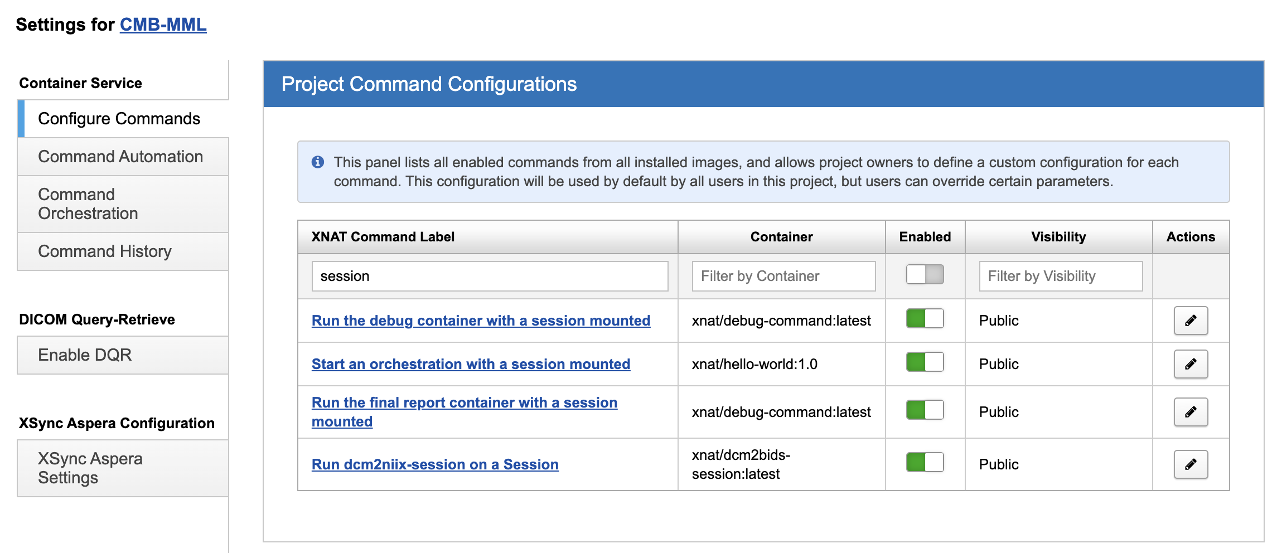This screenshot has height=553, width=1277.
Task: Turn off the final report container command
Action: tap(925, 410)
